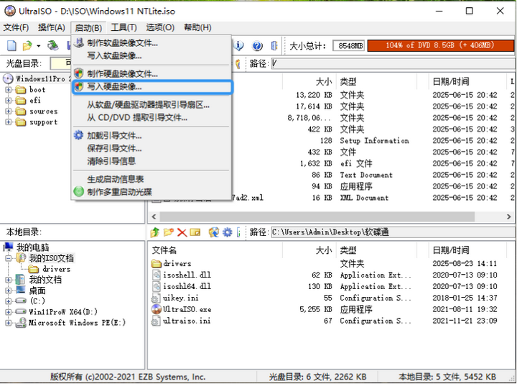Click the local directory Up-folder icon

point(154,232)
